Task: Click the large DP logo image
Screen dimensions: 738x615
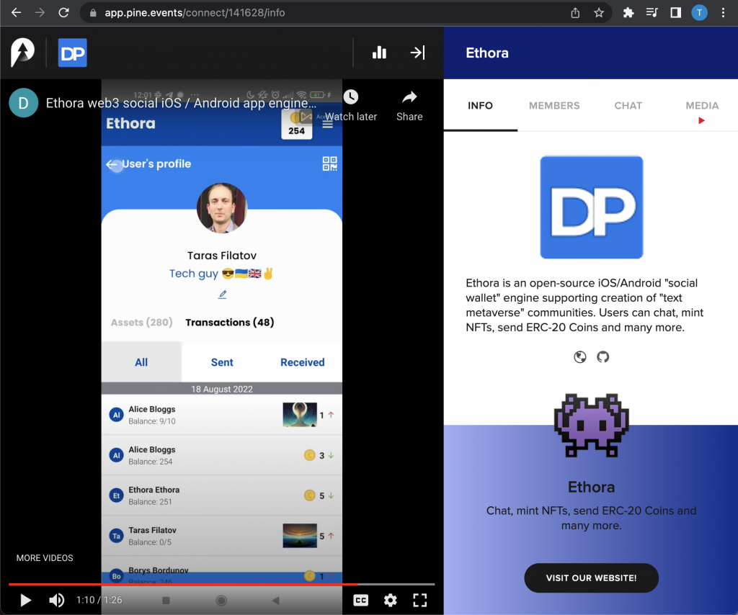Action: (x=591, y=207)
